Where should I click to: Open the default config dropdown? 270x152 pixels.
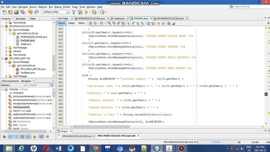56,12
